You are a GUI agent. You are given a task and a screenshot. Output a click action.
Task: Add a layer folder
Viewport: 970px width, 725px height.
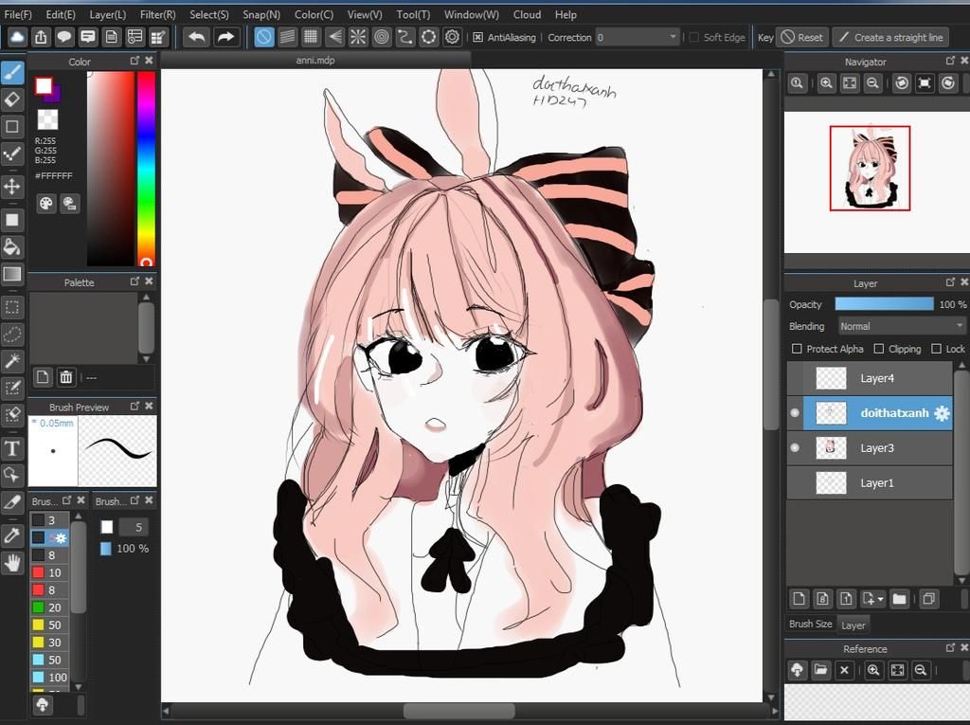[x=900, y=599]
